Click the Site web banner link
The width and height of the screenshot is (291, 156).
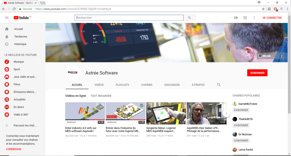click(x=265, y=56)
